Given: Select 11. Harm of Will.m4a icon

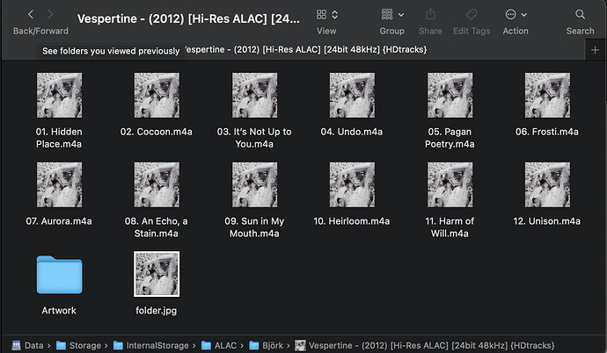Looking at the screenshot, I should [x=450, y=184].
